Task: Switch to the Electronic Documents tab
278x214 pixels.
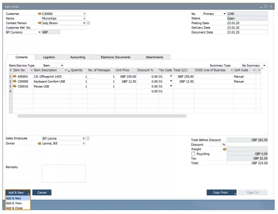Action: pos(115,57)
